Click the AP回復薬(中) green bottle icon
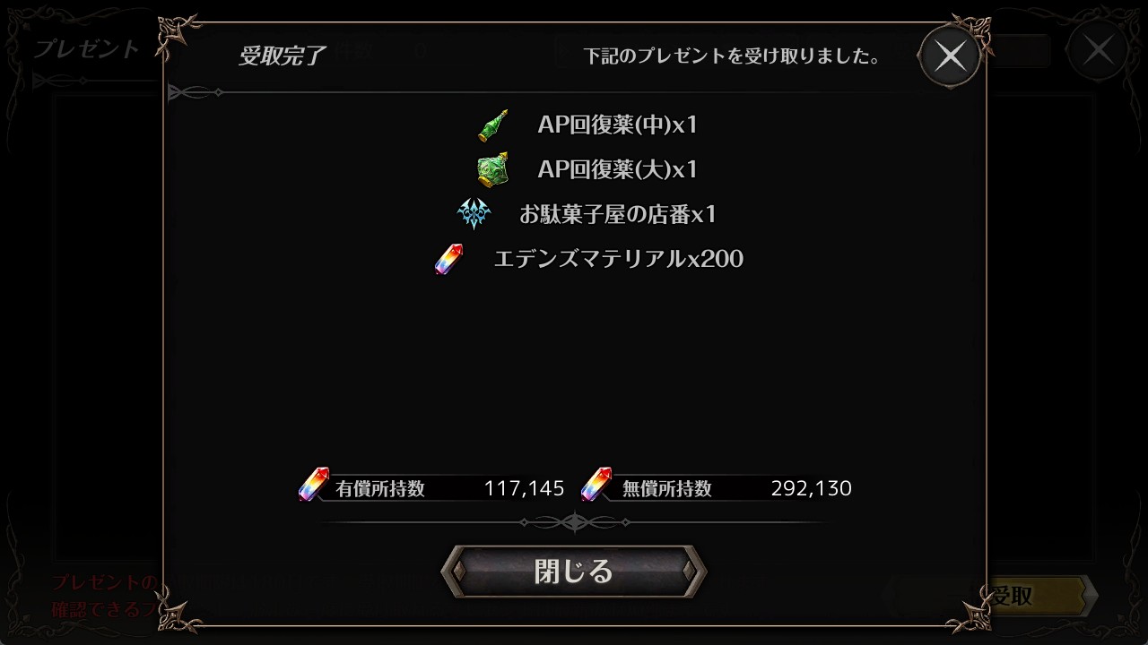Viewport: 1148px width, 645px height. point(493,125)
